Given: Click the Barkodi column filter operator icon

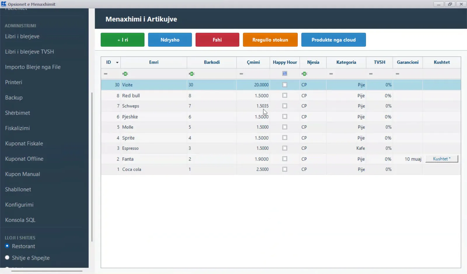Looking at the screenshot, I should [191, 74].
